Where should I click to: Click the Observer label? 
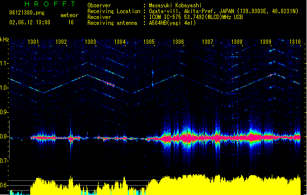[99, 5]
